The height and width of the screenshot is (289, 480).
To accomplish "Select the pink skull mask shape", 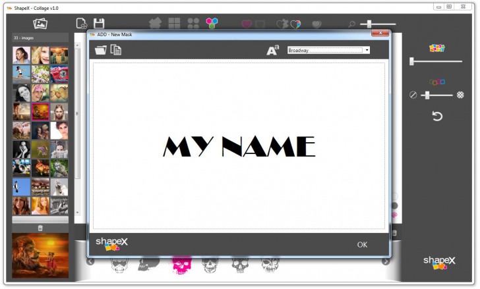I will [x=182, y=266].
